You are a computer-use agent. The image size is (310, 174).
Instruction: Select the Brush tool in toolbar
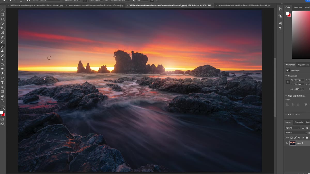pos(2,46)
